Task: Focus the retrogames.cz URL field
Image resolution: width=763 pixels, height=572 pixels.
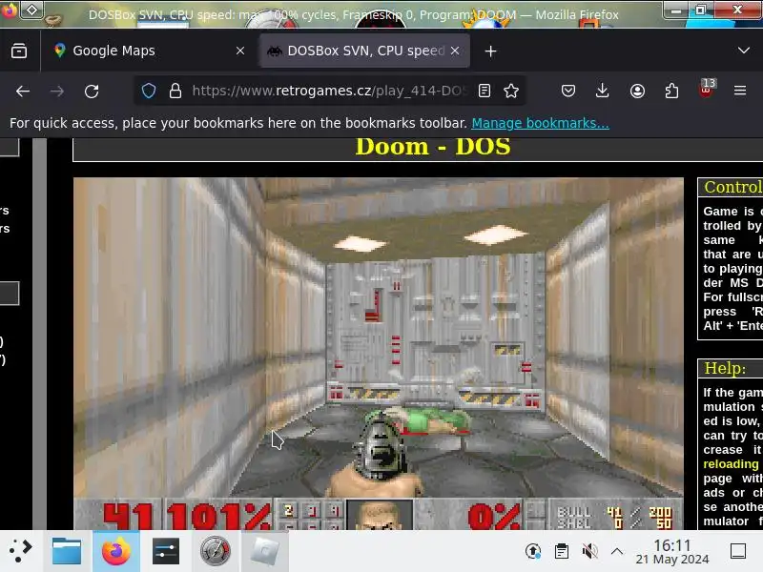Action: [329, 91]
